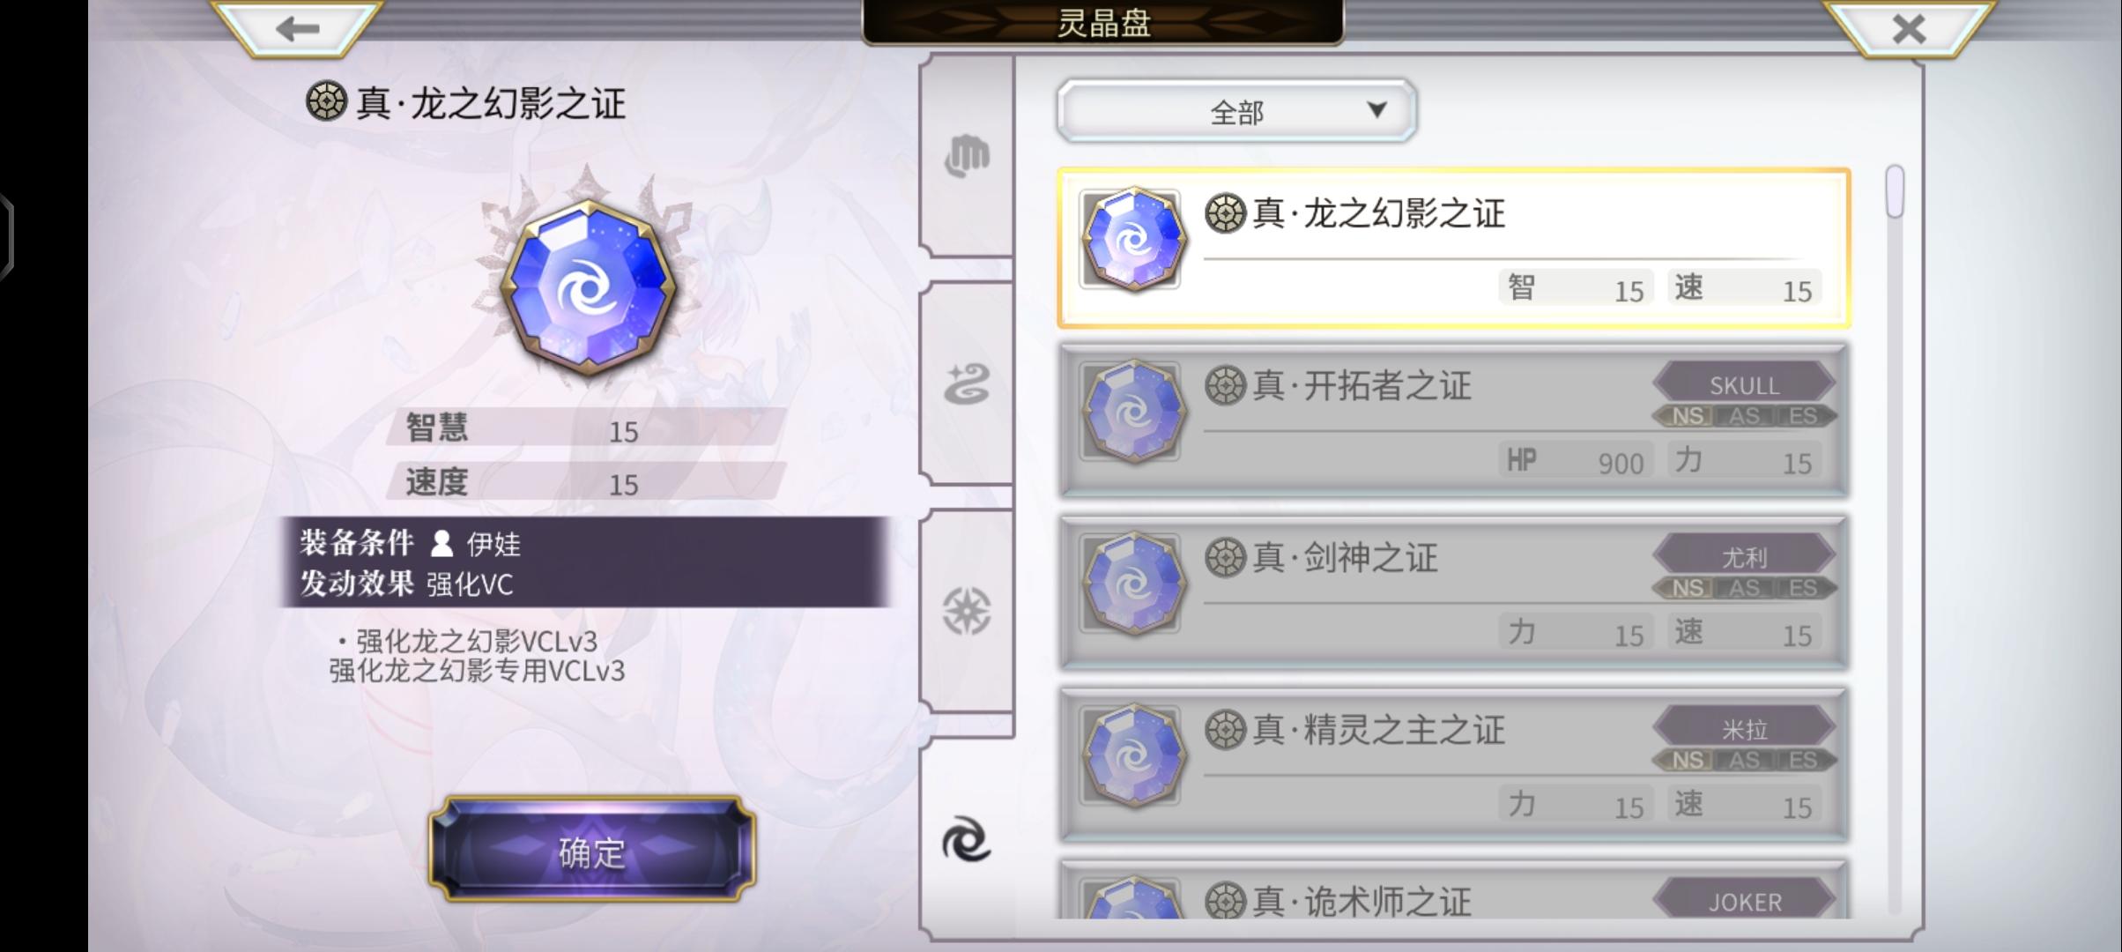
Task: Choose 真·剑神之证 in the list
Action: click(x=1453, y=592)
